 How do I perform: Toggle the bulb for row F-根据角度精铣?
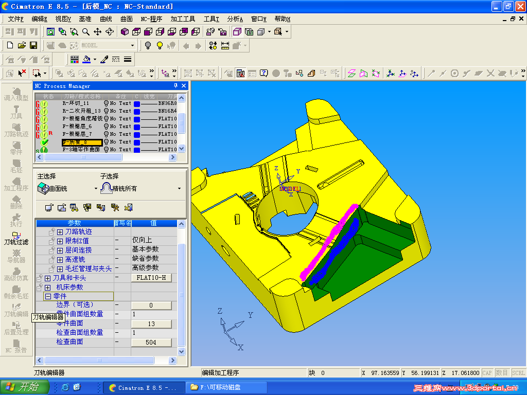[106, 119]
